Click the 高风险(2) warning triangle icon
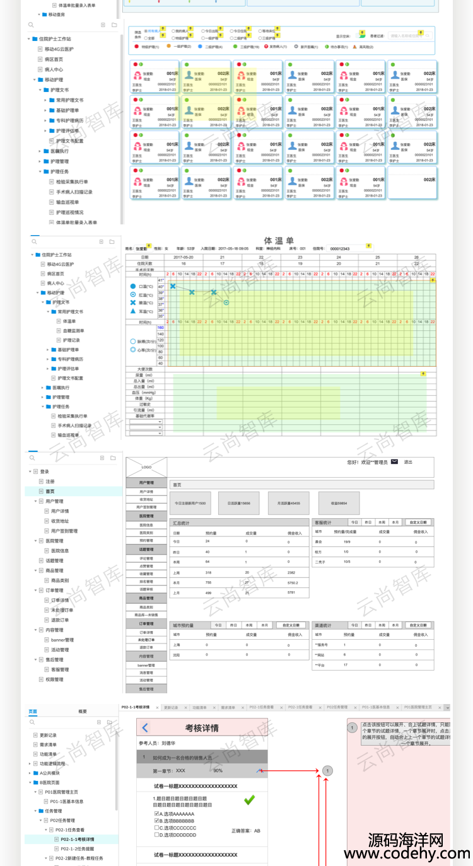 355,47
